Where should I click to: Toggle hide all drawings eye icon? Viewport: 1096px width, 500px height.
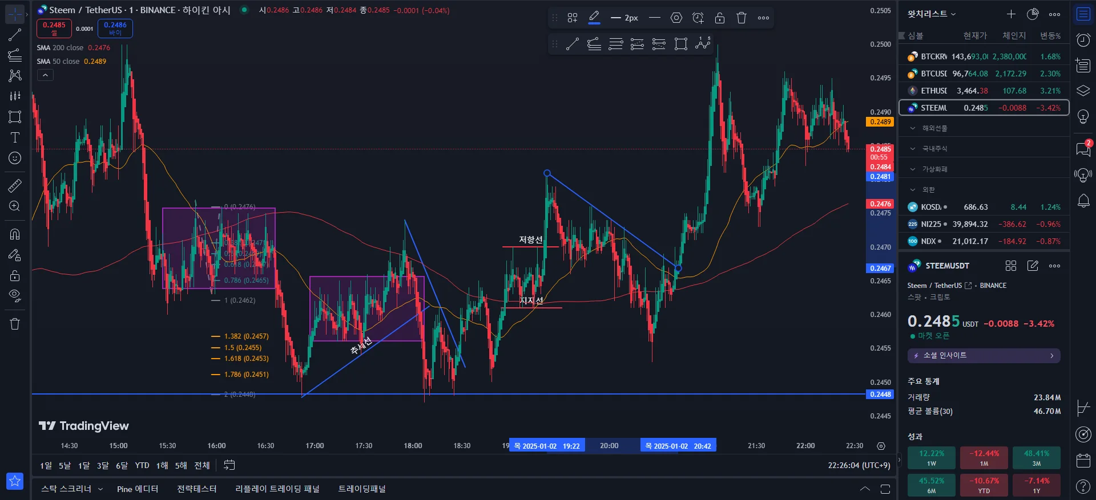pos(15,295)
